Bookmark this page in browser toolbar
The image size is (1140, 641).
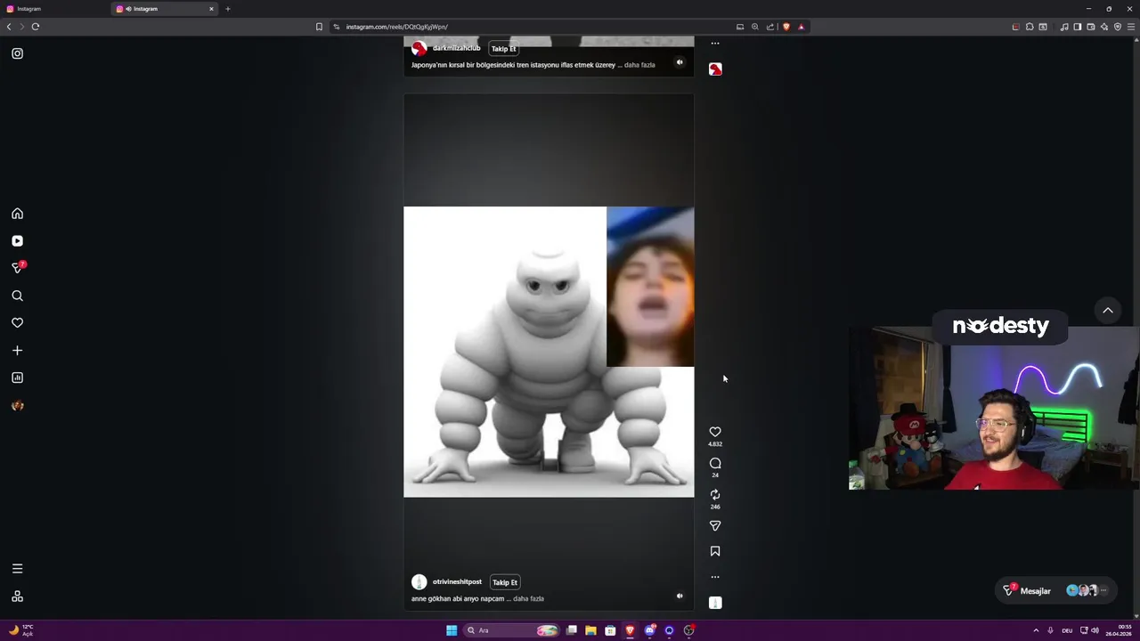319,27
